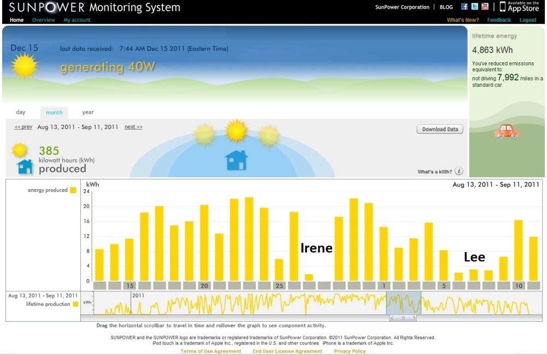Click the middle sun above the house
547x355 pixels.
coord(236,131)
